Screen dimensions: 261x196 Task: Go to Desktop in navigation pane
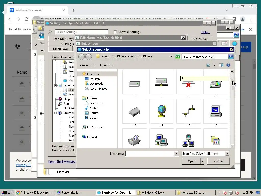pos(95,79)
